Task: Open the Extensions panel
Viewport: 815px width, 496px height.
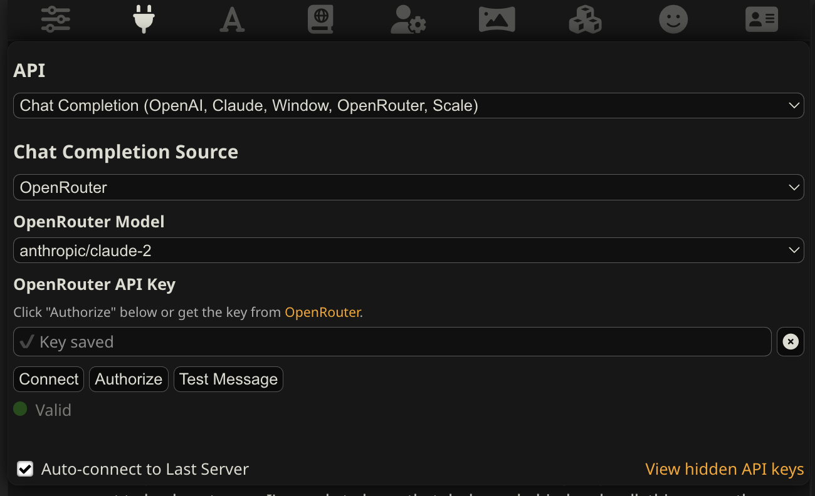Action: (x=585, y=19)
